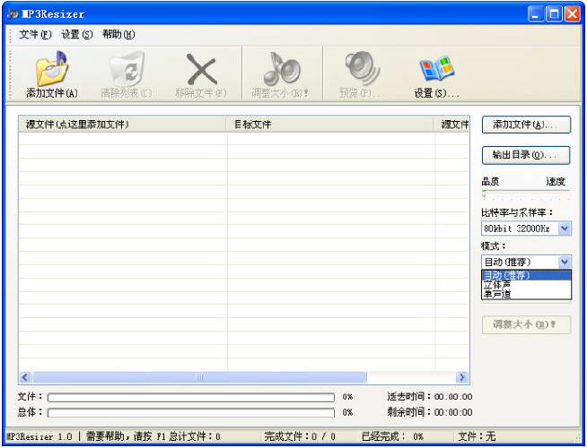Image resolution: width=587 pixels, height=448 pixels.
Task: Click the 目标文件 column header
Action: (329, 124)
